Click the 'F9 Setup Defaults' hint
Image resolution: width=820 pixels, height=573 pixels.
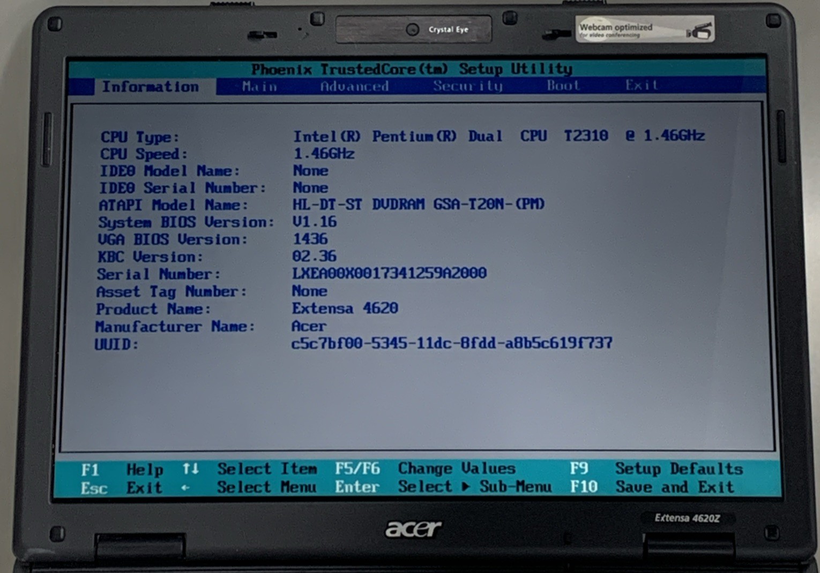tap(657, 469)
